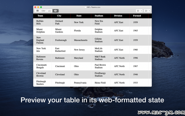
Task: Select the Maryland cell
Action: coord(81,58)
